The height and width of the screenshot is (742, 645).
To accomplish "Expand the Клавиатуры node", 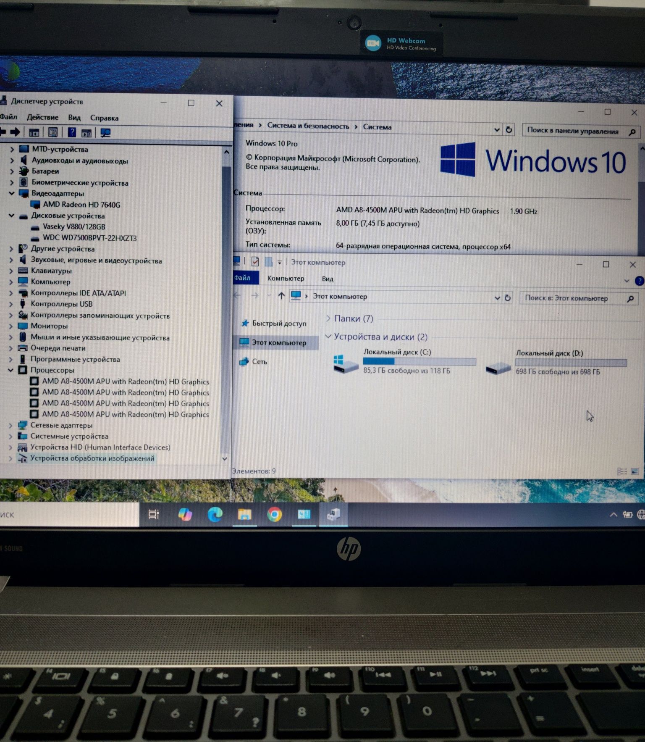I will (x=11, y=271).
